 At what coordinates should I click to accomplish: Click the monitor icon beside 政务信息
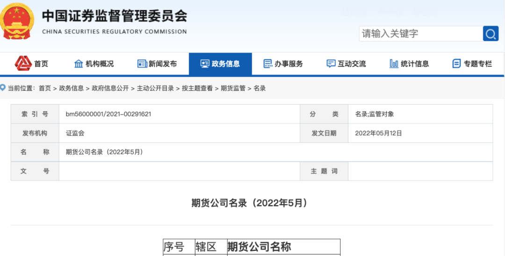pyautogui.click(x=205, y=64)
